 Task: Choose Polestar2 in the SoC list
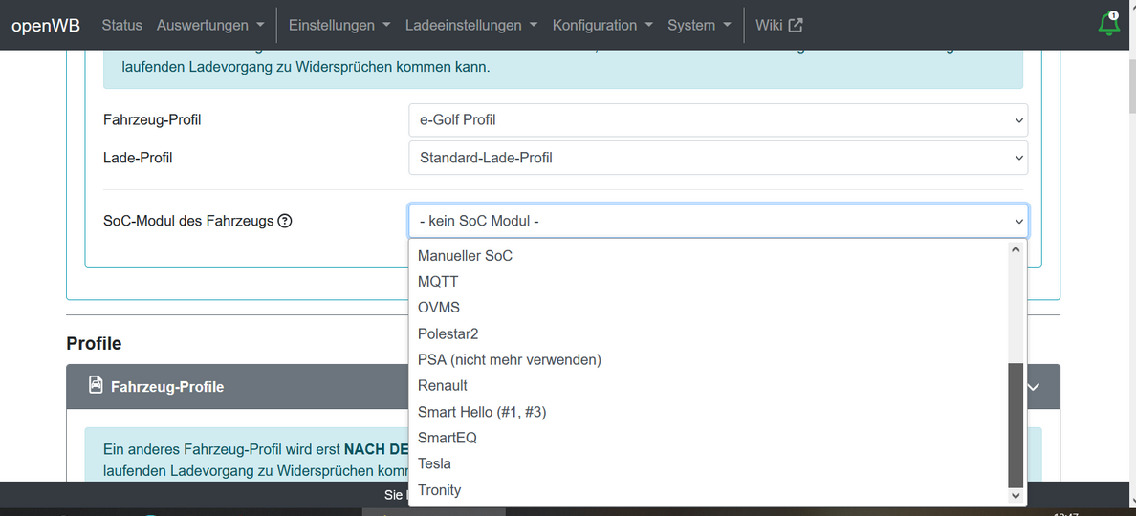[709, 333]
